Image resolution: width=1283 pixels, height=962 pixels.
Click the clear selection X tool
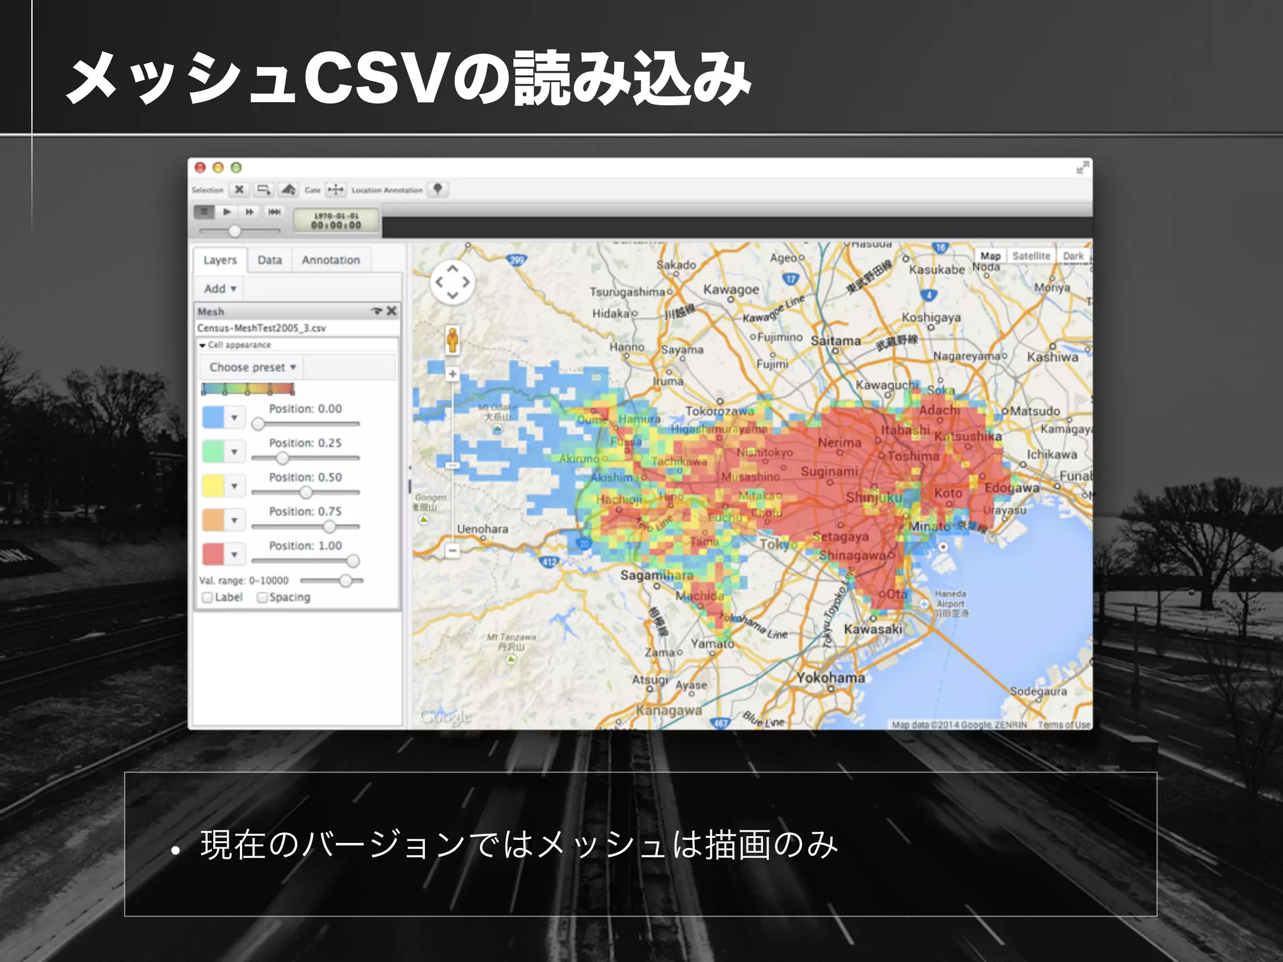point(239,189)
